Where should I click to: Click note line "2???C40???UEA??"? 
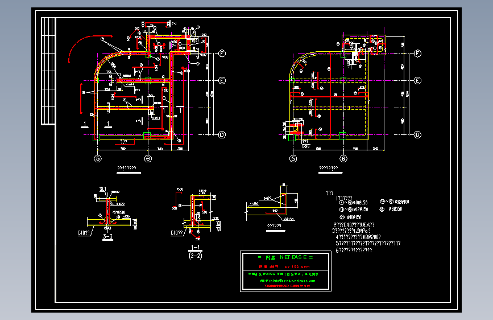354,225
